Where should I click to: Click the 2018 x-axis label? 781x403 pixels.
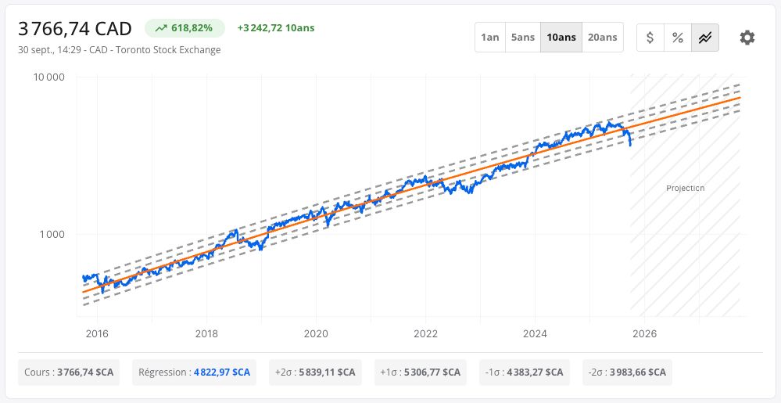pyautogui.click(x=206, y=333)
